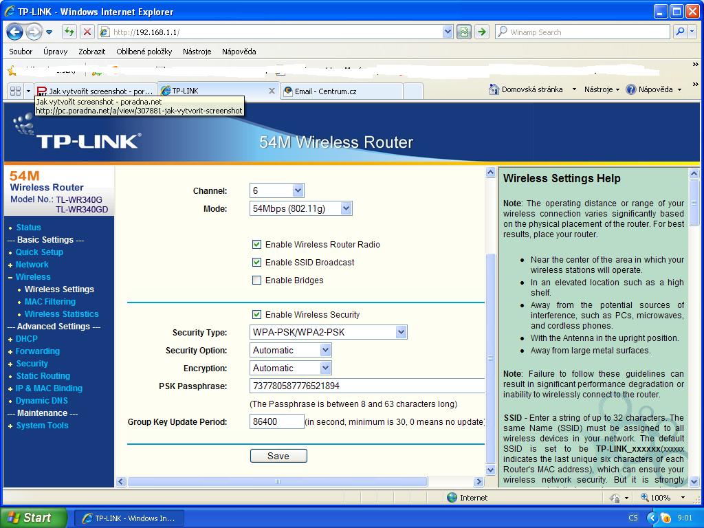The height and width of the screenshot is (528, 704).
Task: Open the Wireless Statistics link
Action: (61, 313)
